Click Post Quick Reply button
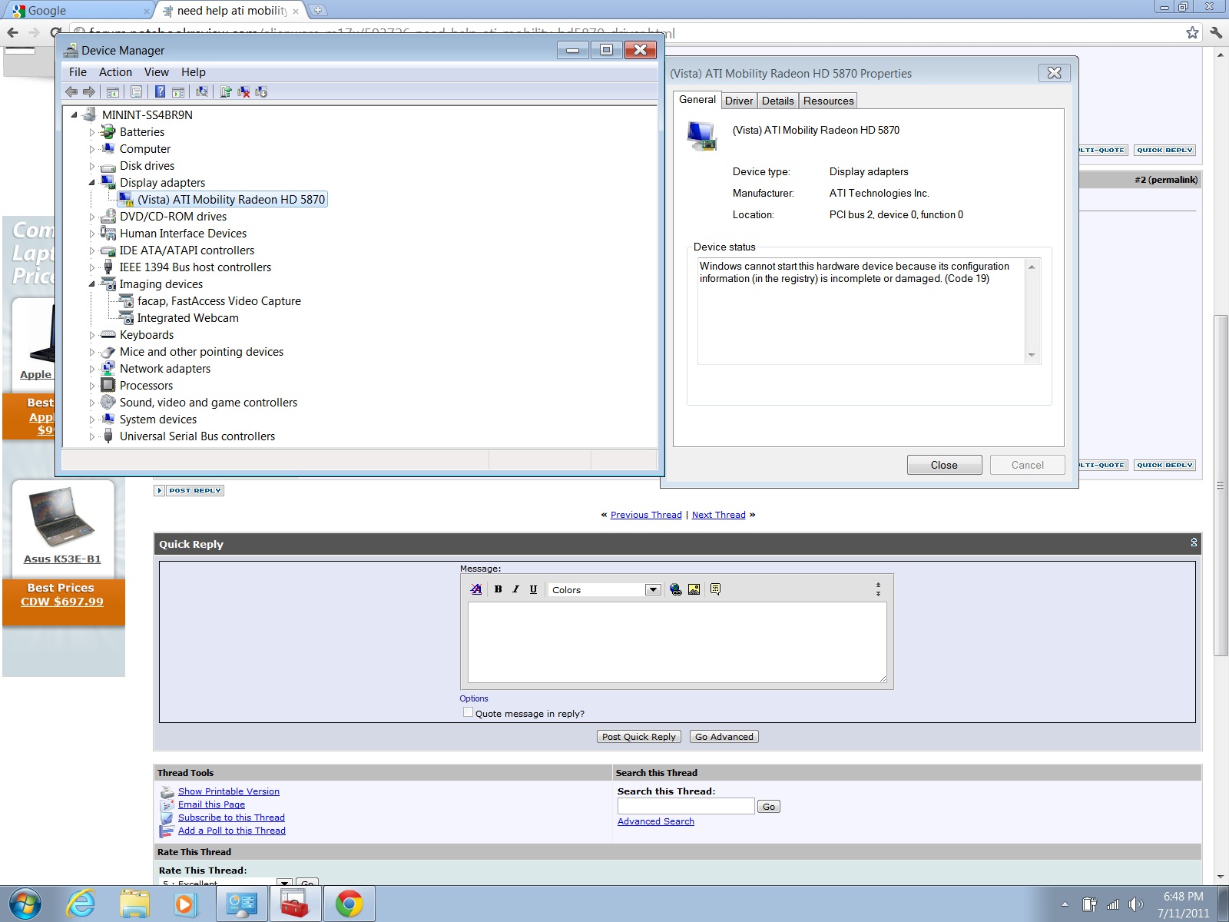This screenshot has width=1229, height=922. pos(639,736)
